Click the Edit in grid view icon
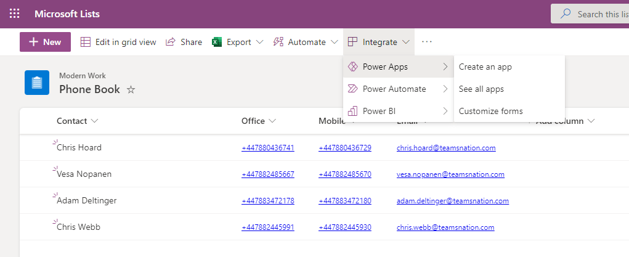The width and height of the screenshot is (629, 257). point(86,42)
